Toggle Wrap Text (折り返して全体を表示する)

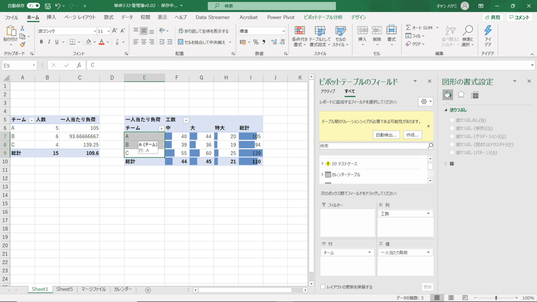point(203,31)
